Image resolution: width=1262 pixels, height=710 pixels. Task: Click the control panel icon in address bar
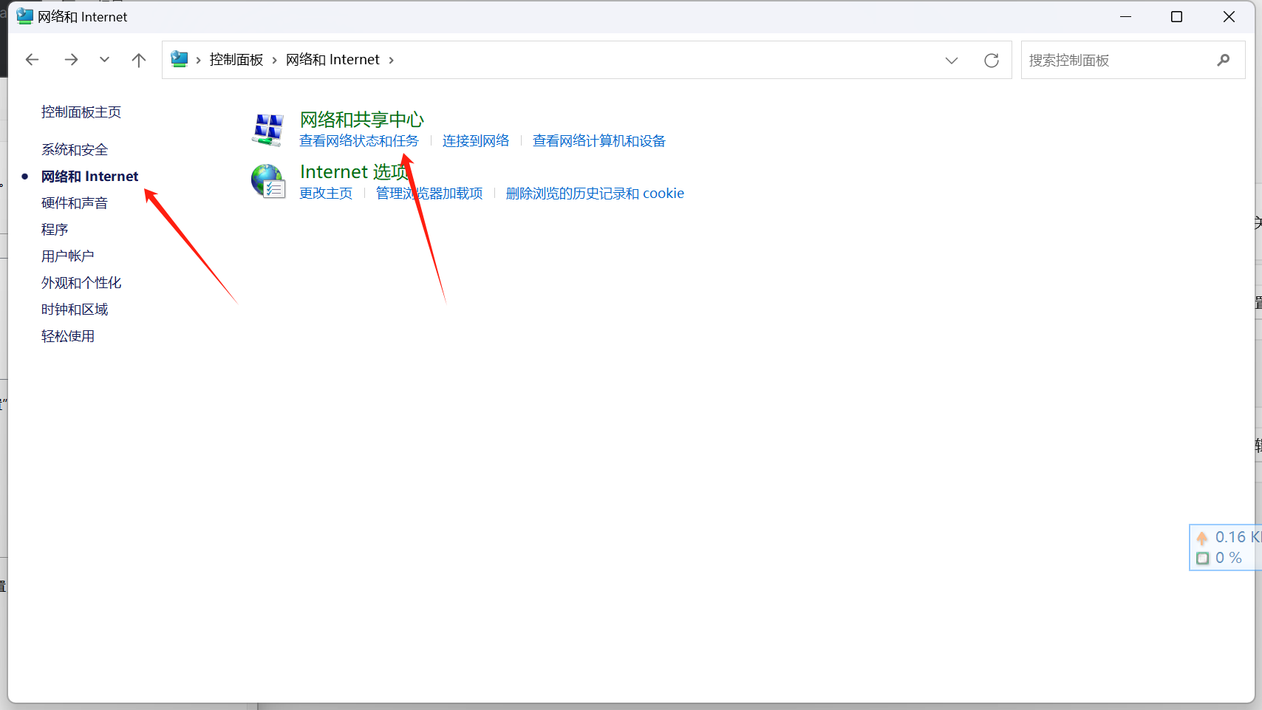(x=179, y=60)
